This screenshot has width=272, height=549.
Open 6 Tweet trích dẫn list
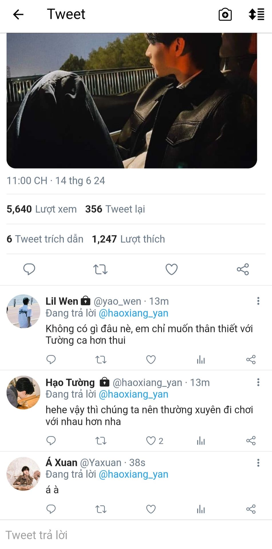click(45, 239)
